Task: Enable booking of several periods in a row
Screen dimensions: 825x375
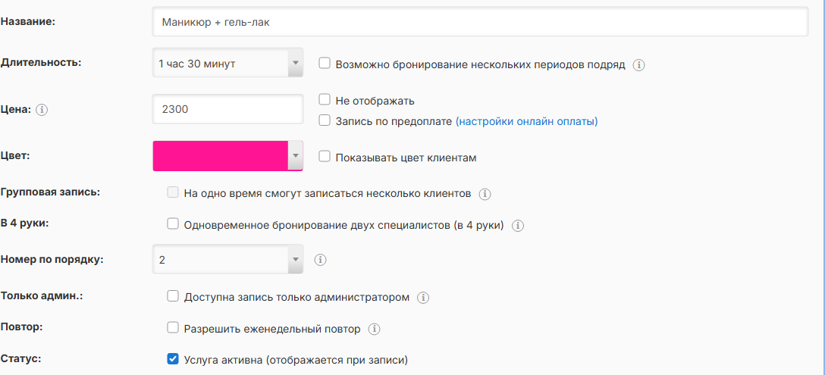Action: pos(325,64)
